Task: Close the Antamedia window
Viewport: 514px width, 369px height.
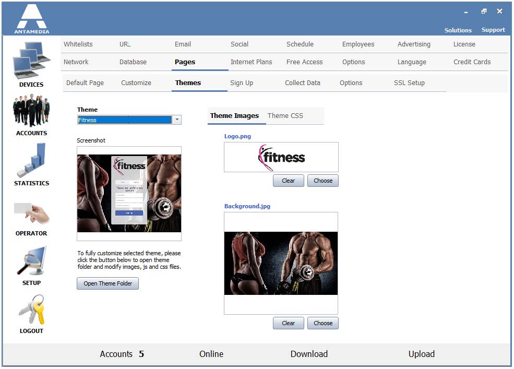Action: coord(499,11)
